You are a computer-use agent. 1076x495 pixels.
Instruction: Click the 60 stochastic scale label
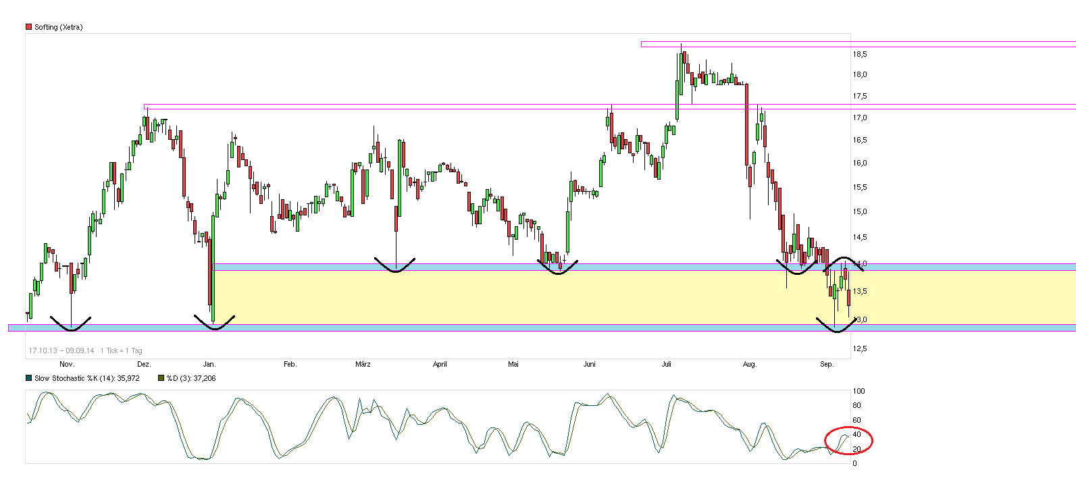[x=856, y=420]
